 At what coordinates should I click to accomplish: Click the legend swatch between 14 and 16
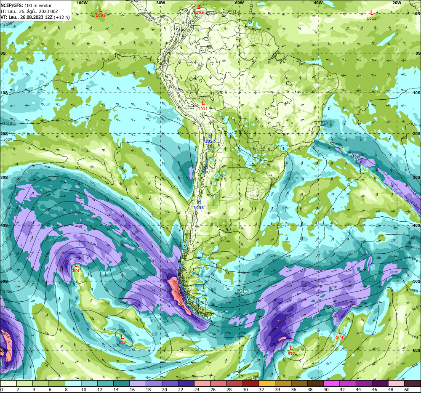[x=122, y=383]
